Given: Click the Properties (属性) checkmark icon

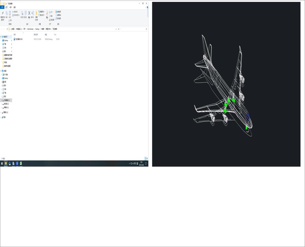Looking at the screenshot, I should [x=47, y=13].
